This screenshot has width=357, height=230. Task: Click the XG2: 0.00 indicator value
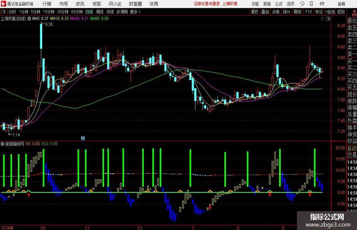point(49,144)
